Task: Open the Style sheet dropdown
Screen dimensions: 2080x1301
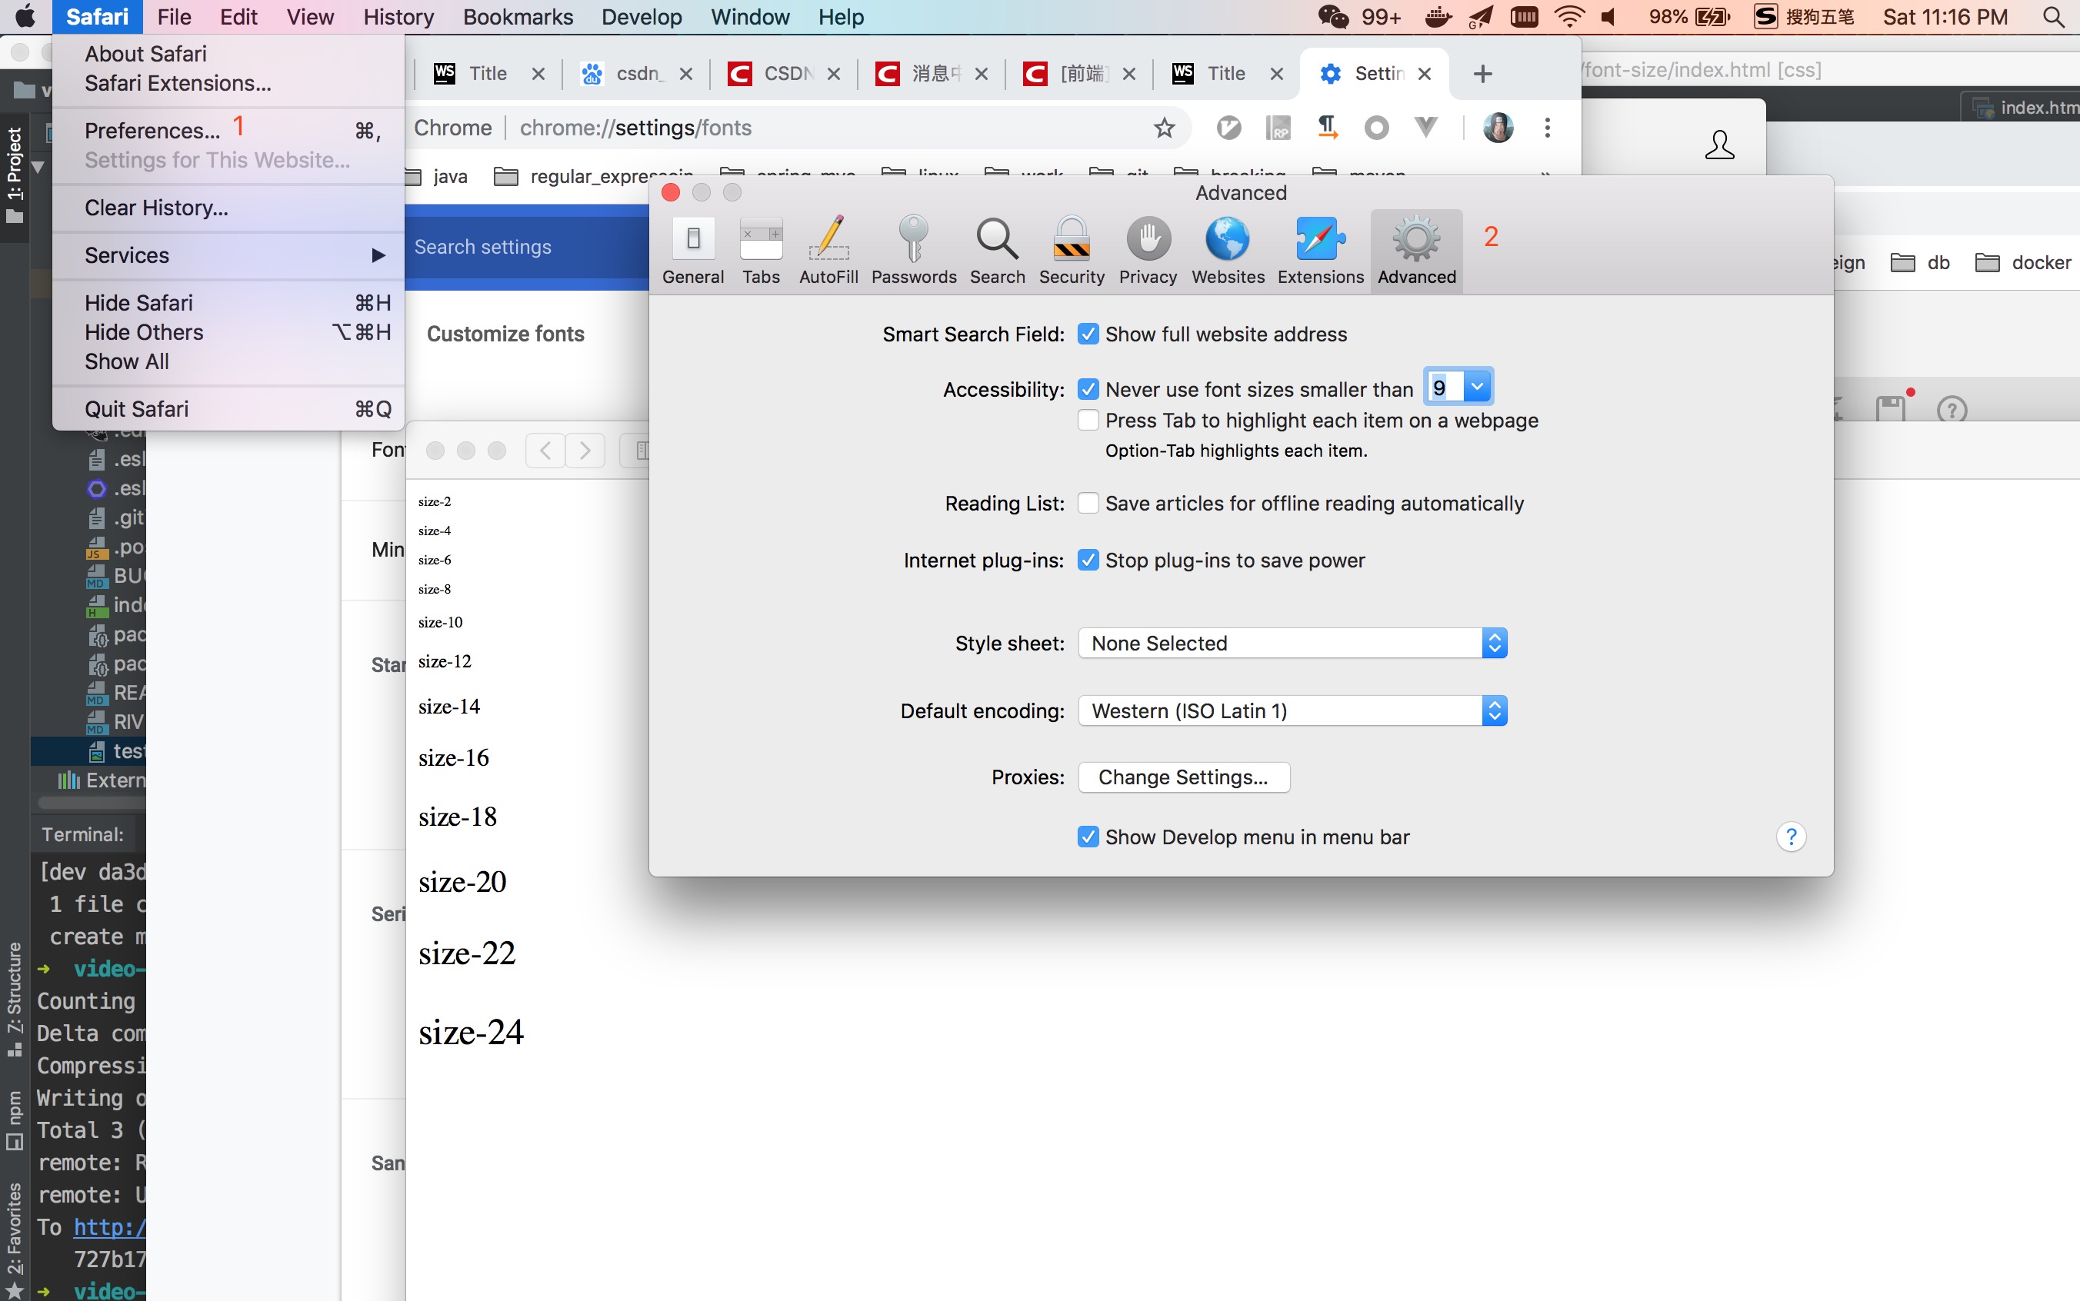Action: click(x=1292, y=644)
